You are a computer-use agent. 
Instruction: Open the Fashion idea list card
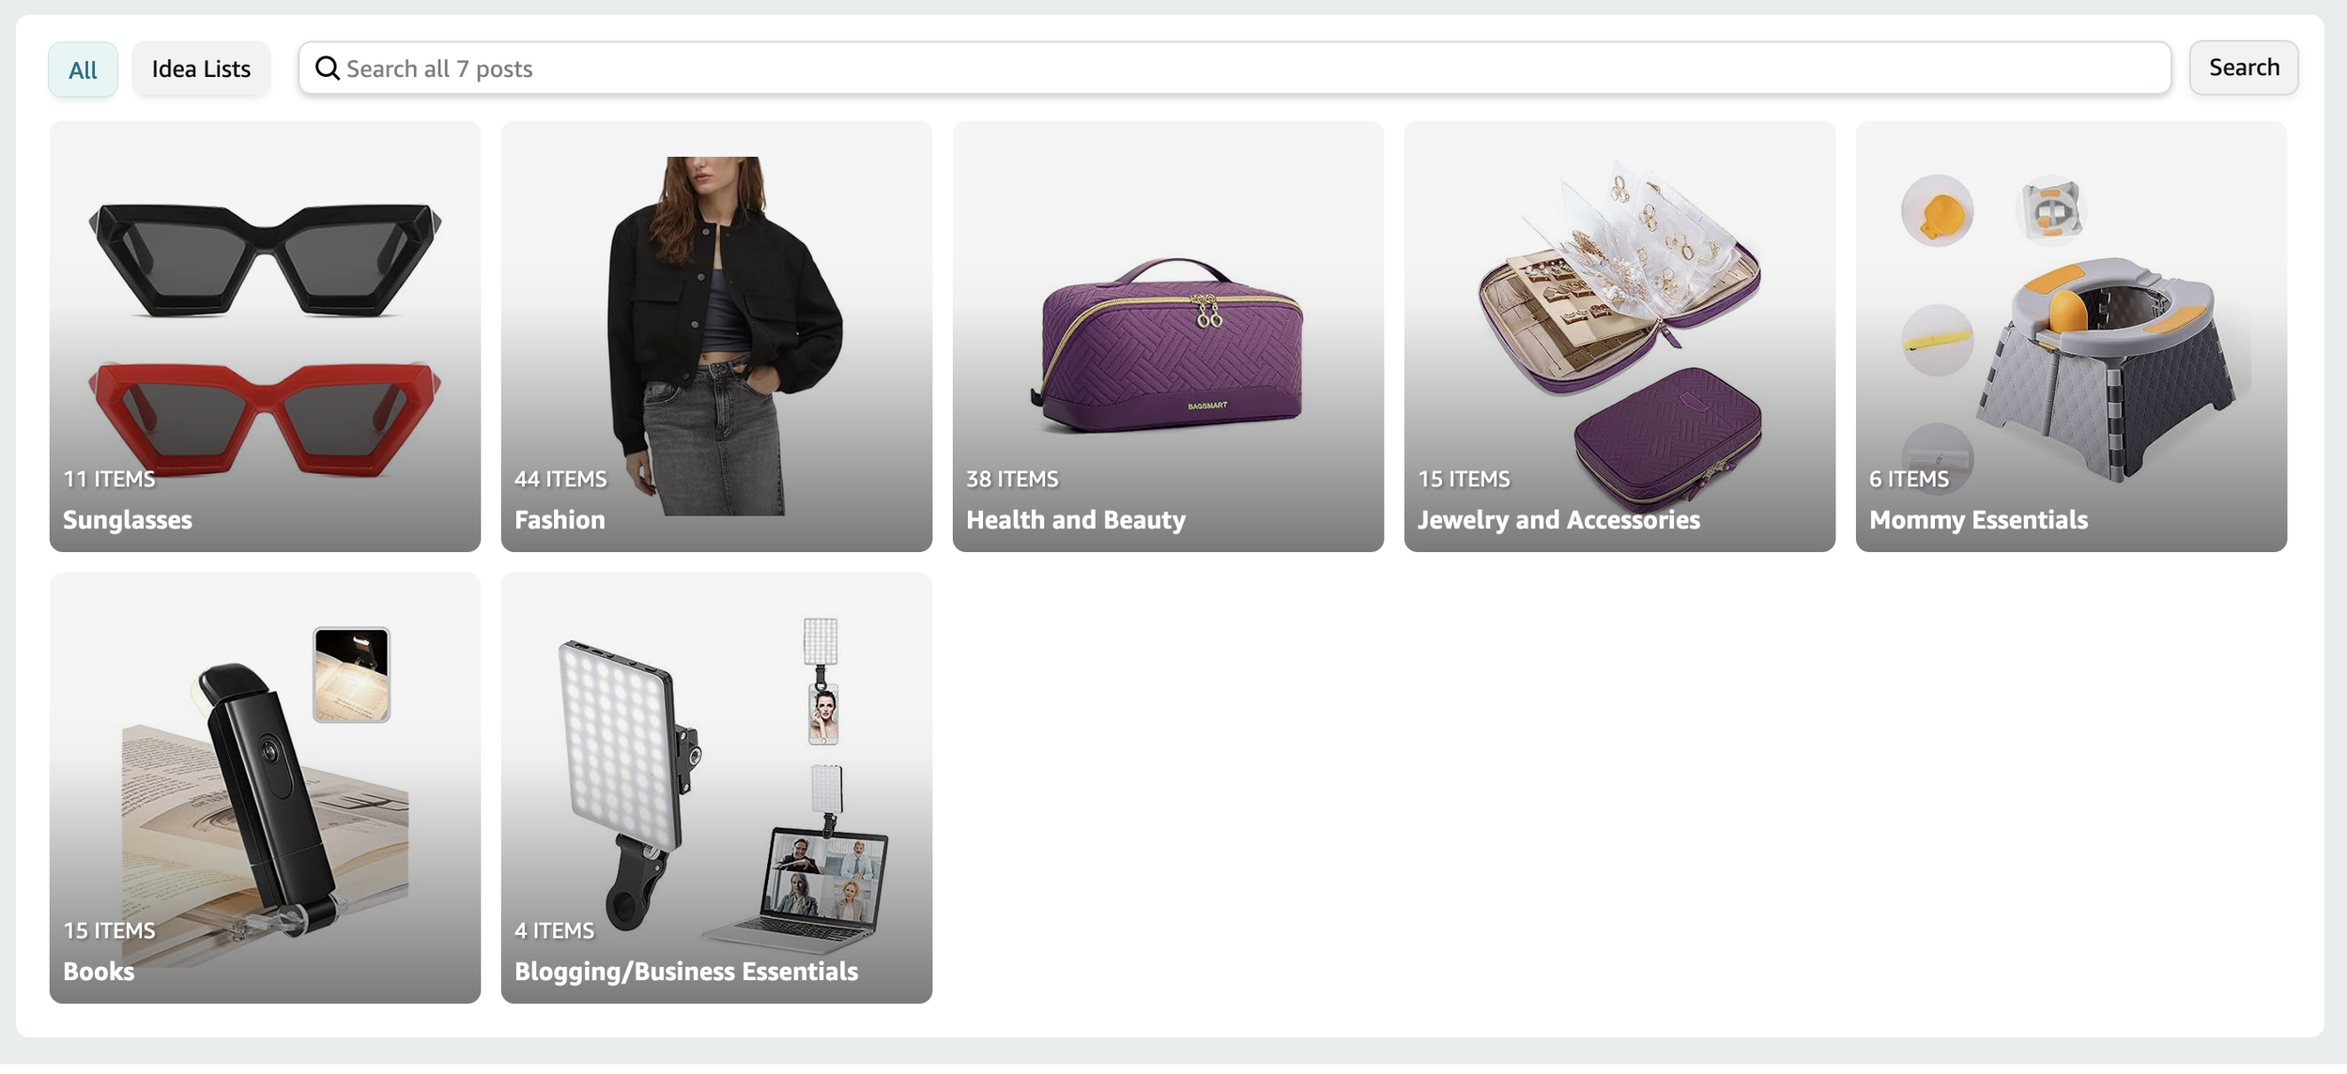tap(716, 336)
